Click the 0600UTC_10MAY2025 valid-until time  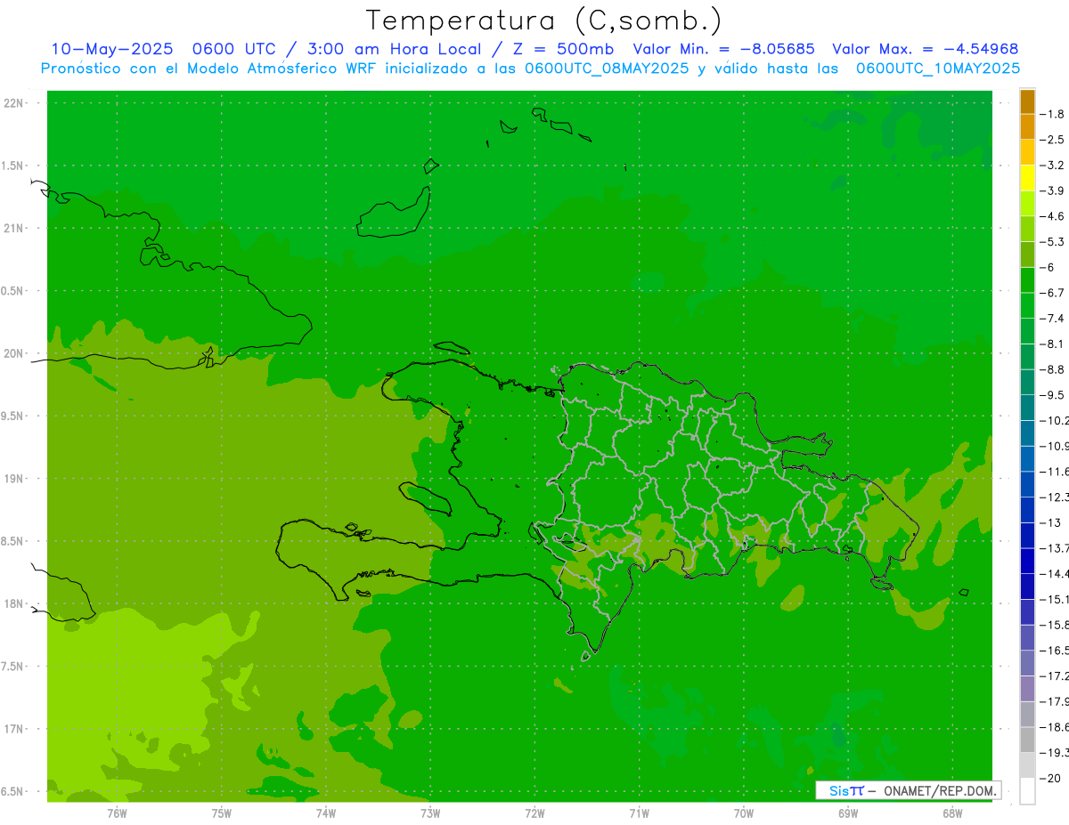point(938,69)
